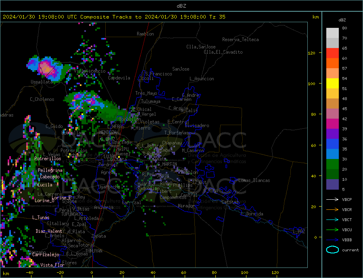
Task: Choose the slate 5-10 dBZ swatch
Action: pos(332,184)
